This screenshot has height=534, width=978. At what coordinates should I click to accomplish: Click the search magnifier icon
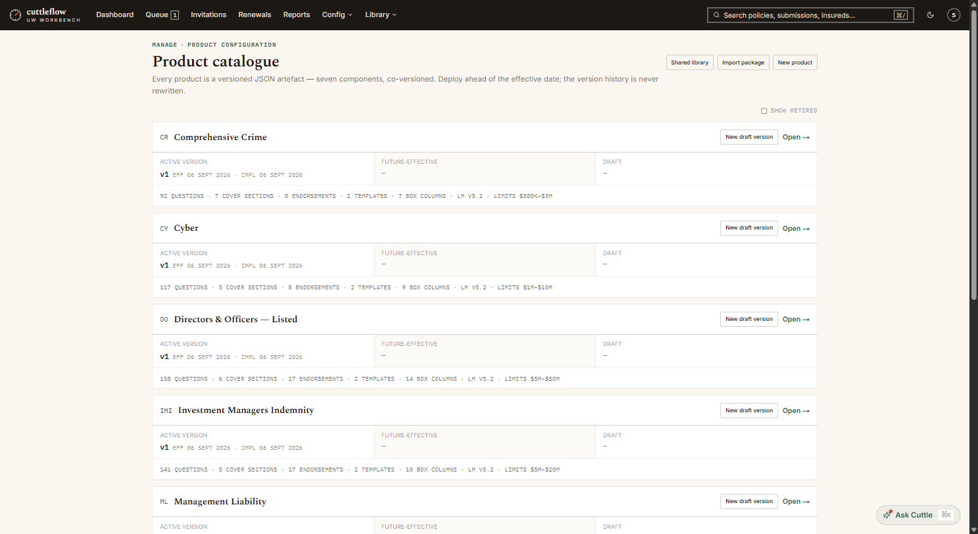pyautogui.click(x=716, y=14)
